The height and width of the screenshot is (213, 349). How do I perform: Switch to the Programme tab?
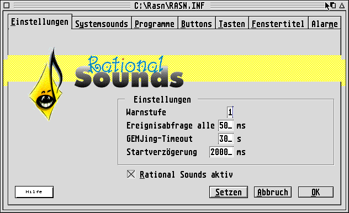click(155, 23)
